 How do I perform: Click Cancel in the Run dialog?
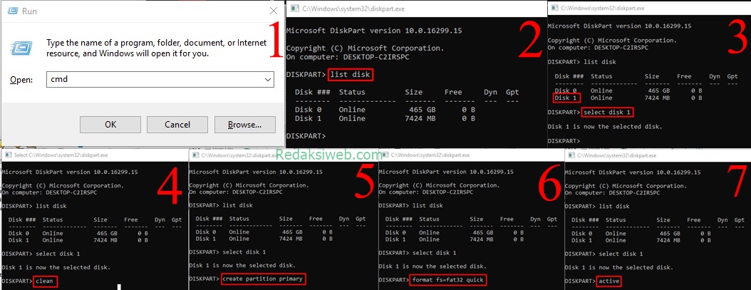tap(177, 125)
